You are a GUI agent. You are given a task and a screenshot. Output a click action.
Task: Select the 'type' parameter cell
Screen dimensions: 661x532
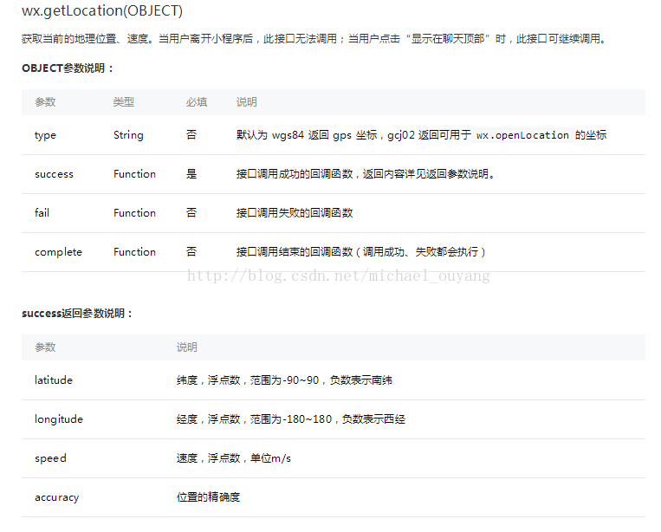click(45, 135)
